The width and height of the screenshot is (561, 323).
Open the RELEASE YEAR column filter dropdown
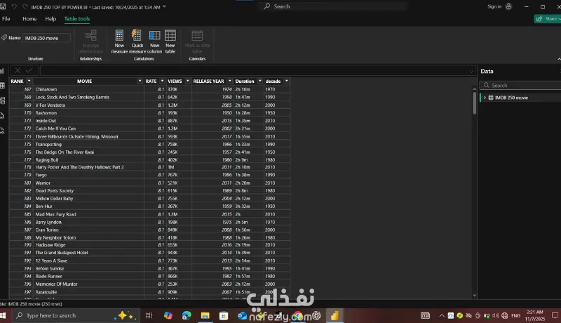(x=230, y=81)
